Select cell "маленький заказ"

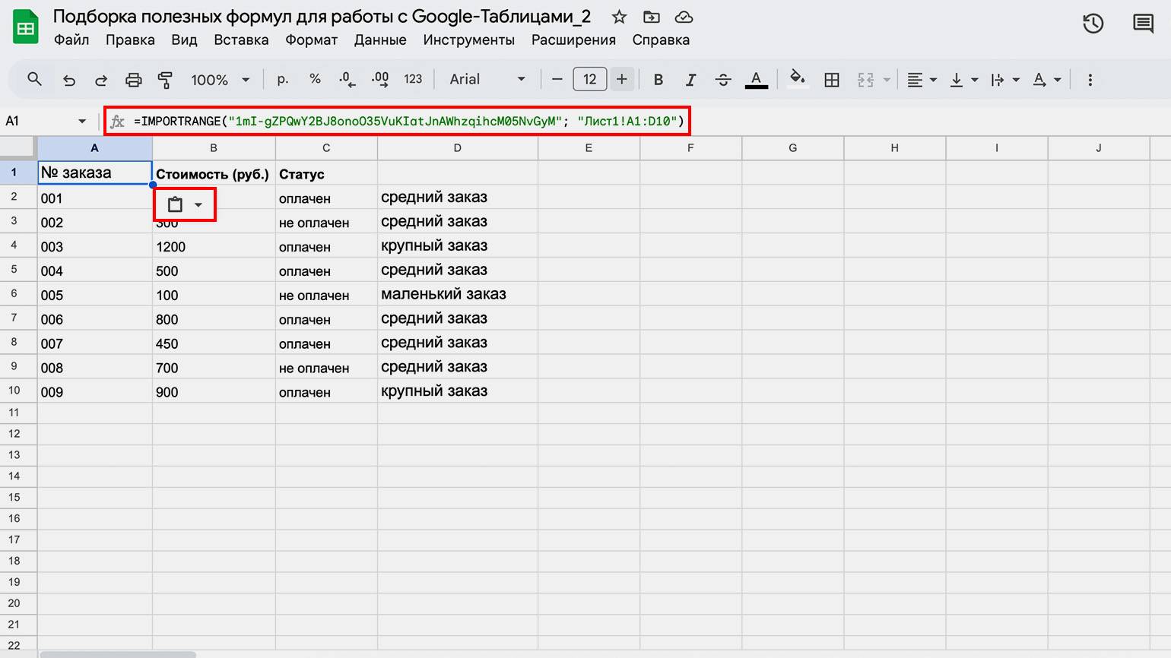(x=458, y=294)
